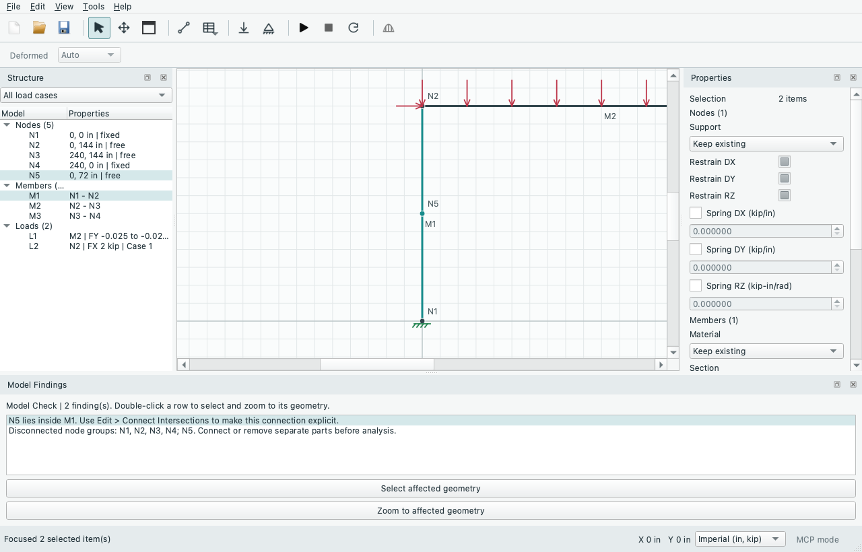Viewport: 862px width, 552px height.
Task: Enable the Spring DY (kip/in) checkbox
Action: point(696,250)
